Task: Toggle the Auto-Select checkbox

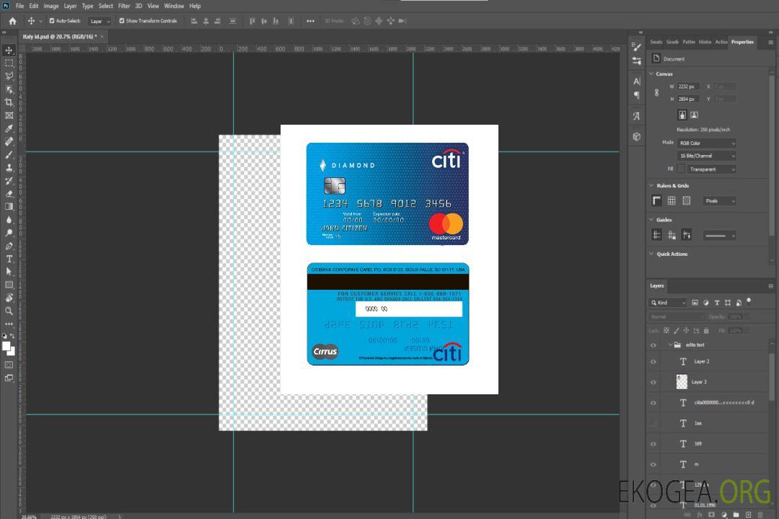Action: (52, 21)
